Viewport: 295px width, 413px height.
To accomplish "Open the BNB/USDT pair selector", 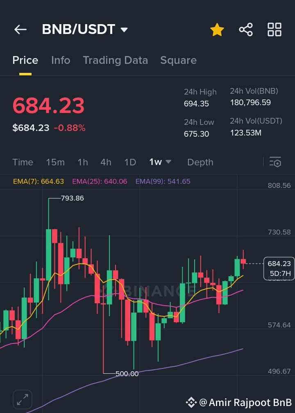I will [x=85, y=29].
